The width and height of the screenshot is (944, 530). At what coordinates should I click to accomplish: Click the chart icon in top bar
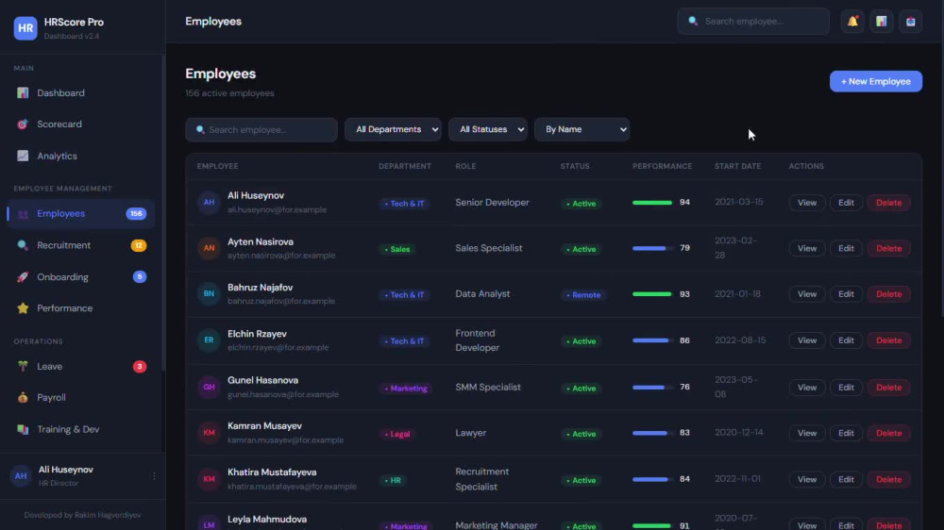[882, 22]
